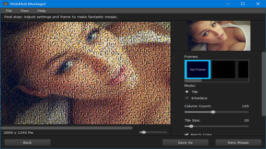Click the zoom slider below the mosaic preview

coord(144,132)
